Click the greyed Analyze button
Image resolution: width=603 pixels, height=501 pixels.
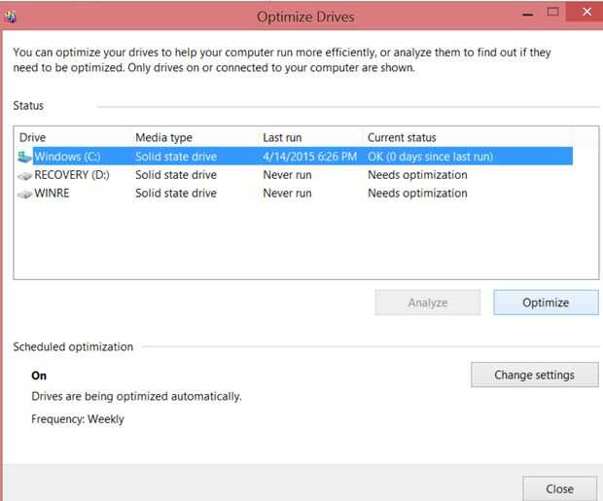427,303
